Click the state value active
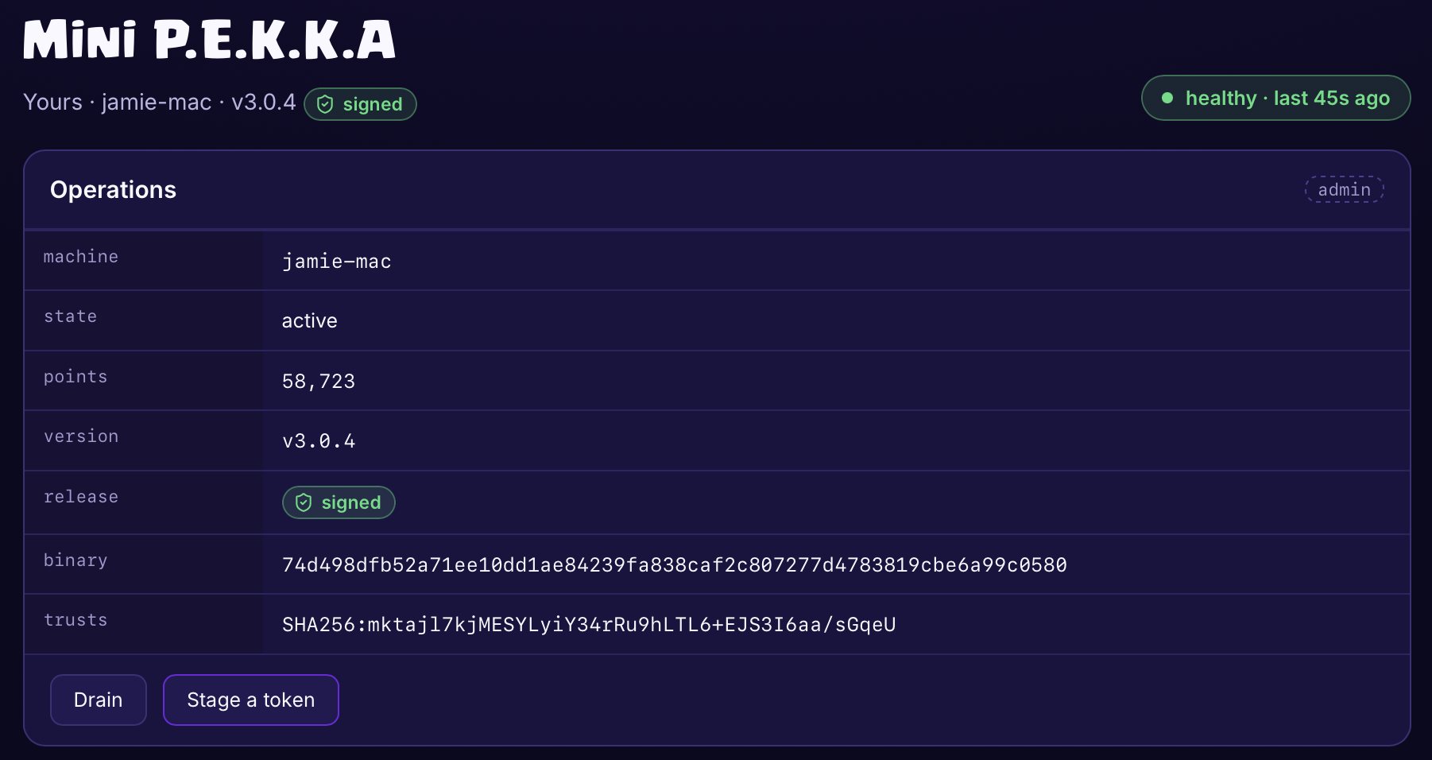1432x760 pixels. (x=310, y=320)
